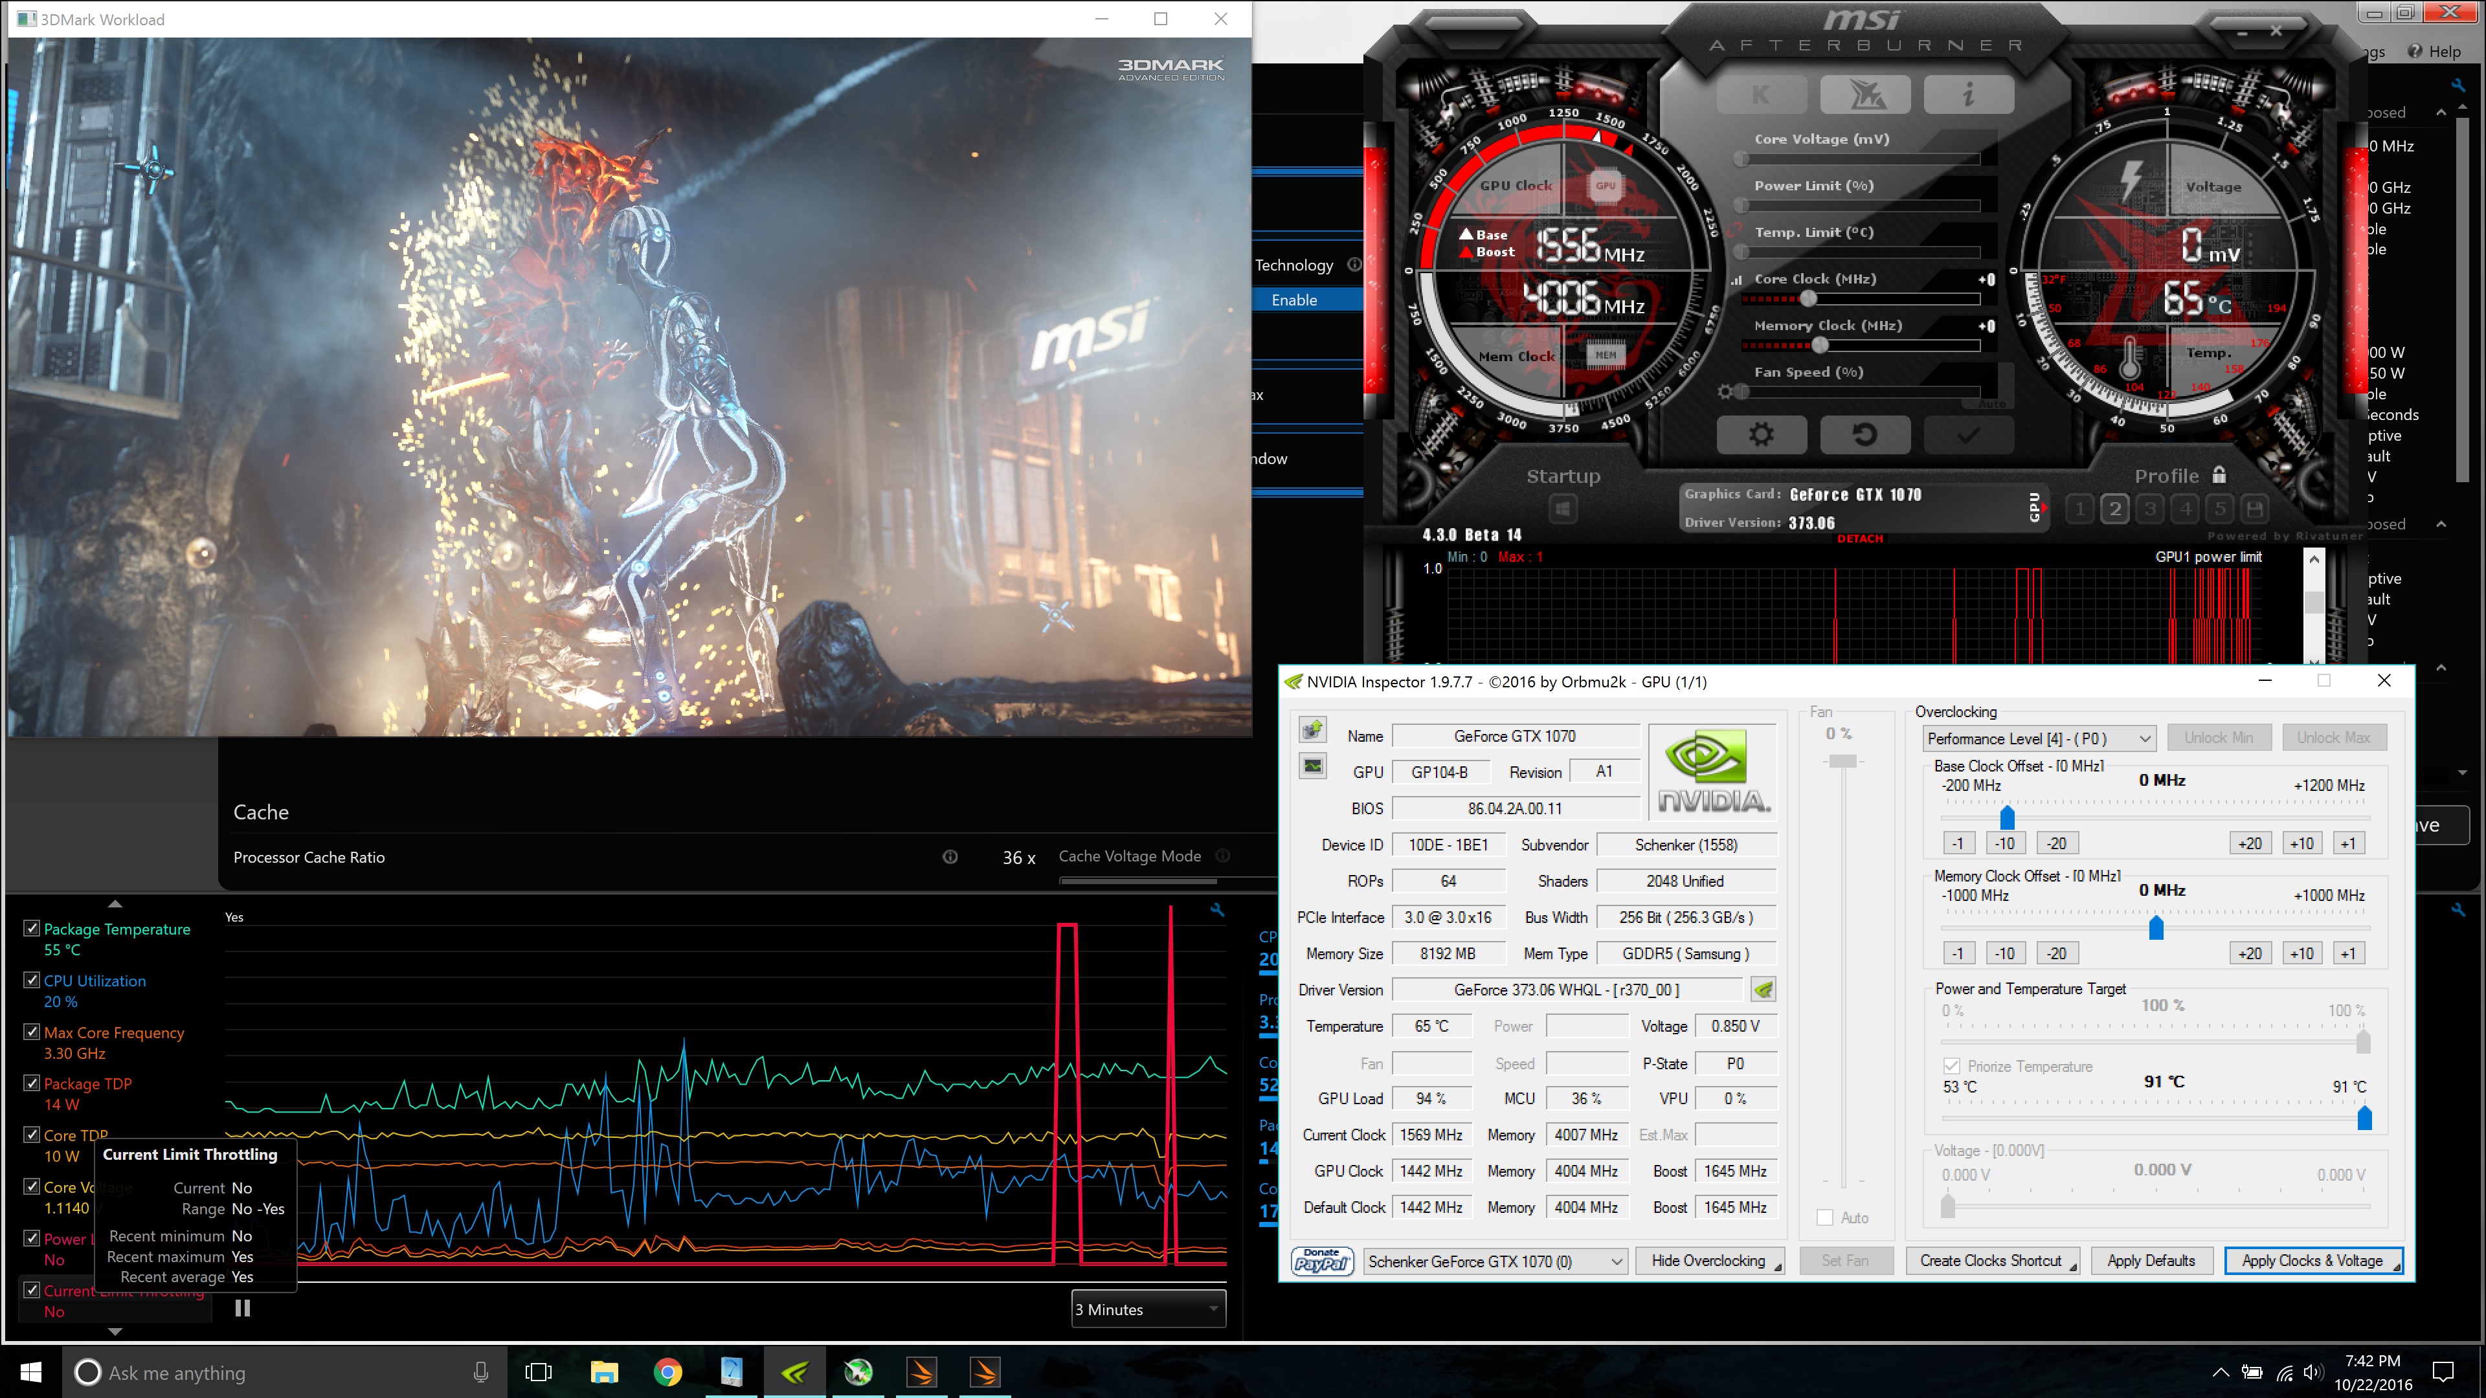Click Afterburner profile lock icon
This screenshot has height=1398, width=2486.
click(x=2219, y=474)
